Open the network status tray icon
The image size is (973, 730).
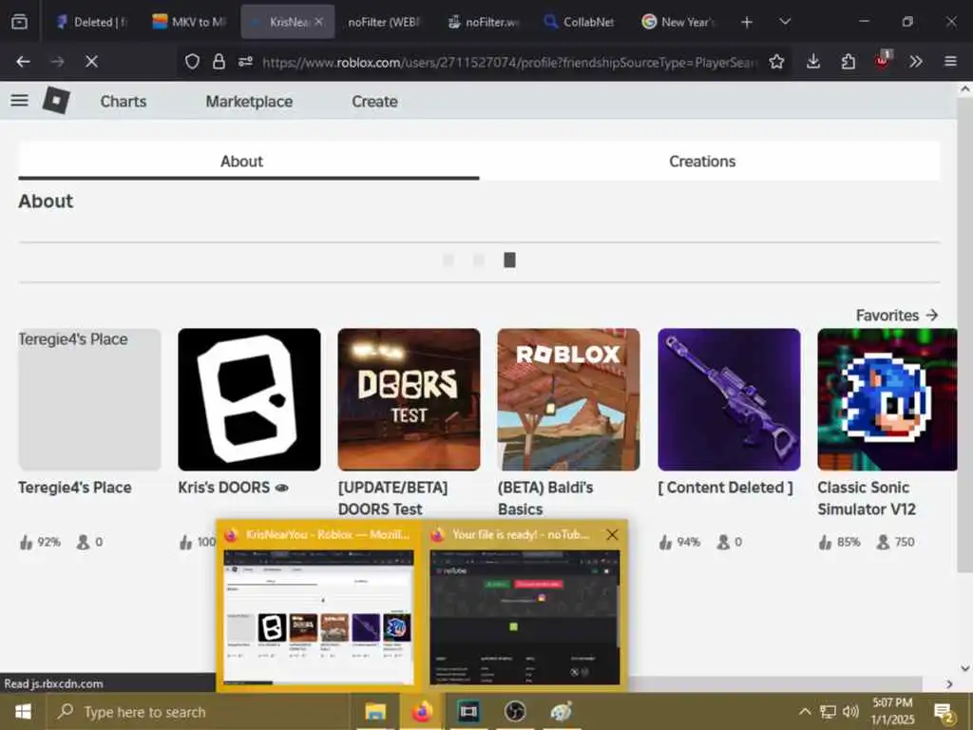(x=828, y=711)
